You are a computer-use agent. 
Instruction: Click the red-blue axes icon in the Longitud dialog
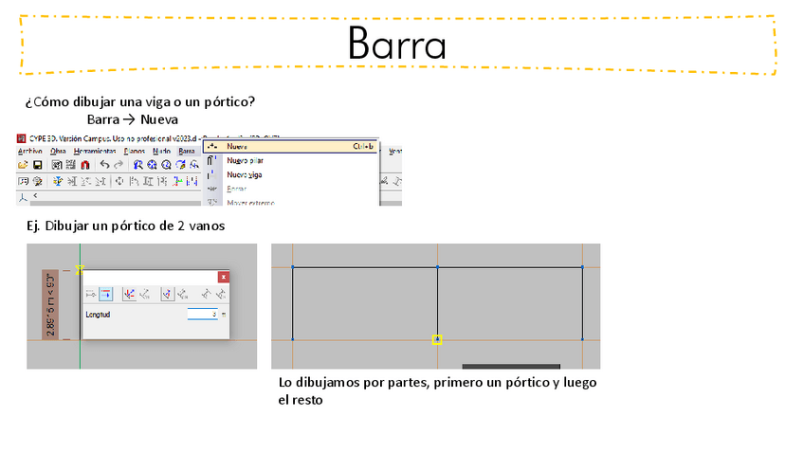pos(129,295)
